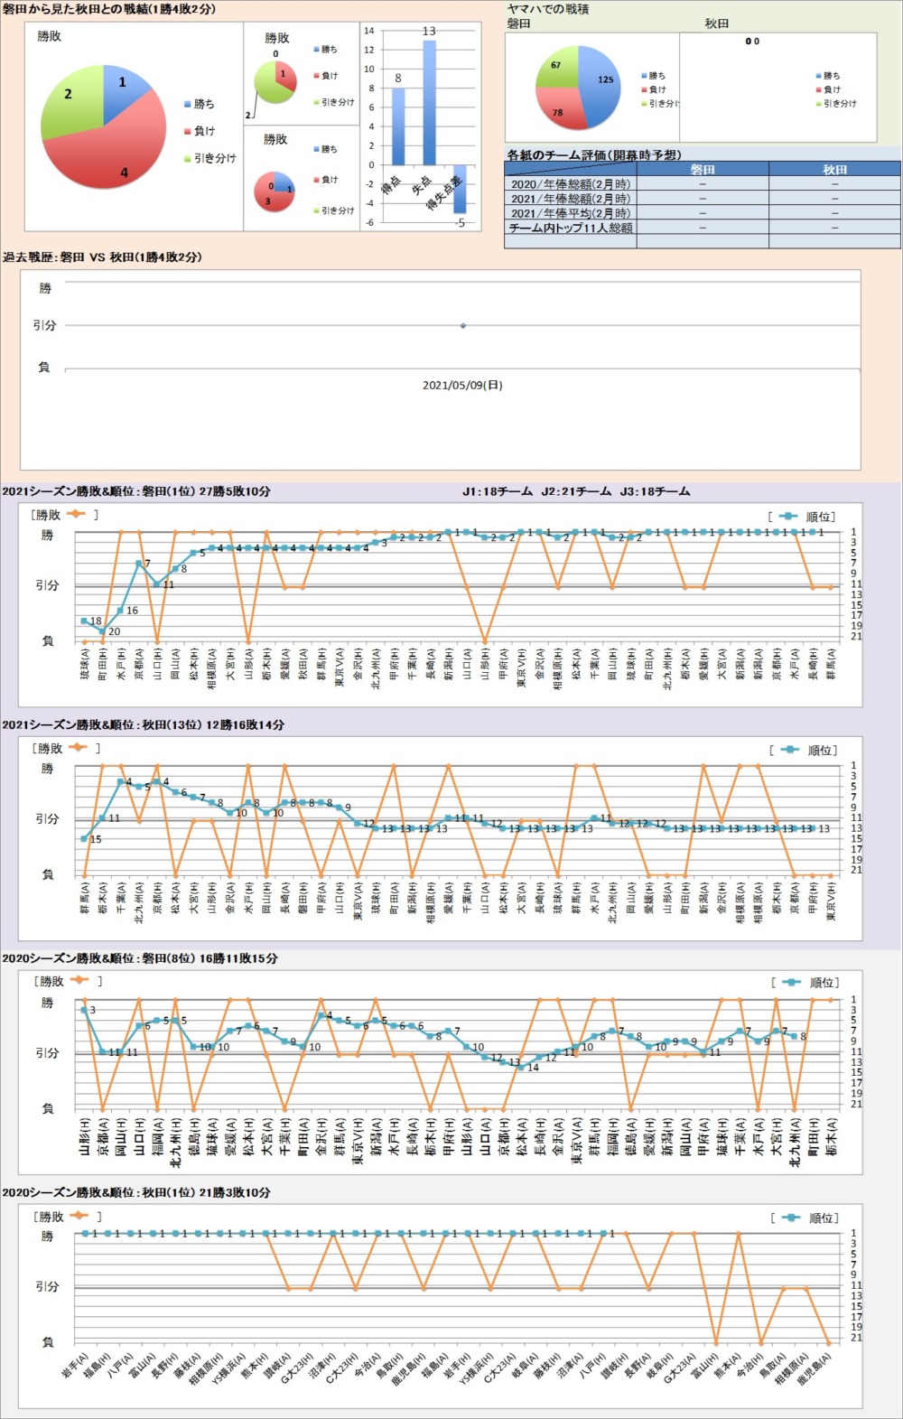The width and height of the screenshot is (903, 1419).
Task: Click orange 勝敗 legend marker in 2020 秋田 chart
Action: pyautogui.click(x=79, y=1217)
